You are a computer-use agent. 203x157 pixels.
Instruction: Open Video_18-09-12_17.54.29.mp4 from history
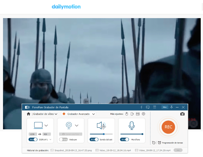(x=153, y=150)
